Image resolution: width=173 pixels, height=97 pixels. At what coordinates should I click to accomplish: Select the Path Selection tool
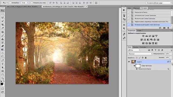tap(2, 67)
